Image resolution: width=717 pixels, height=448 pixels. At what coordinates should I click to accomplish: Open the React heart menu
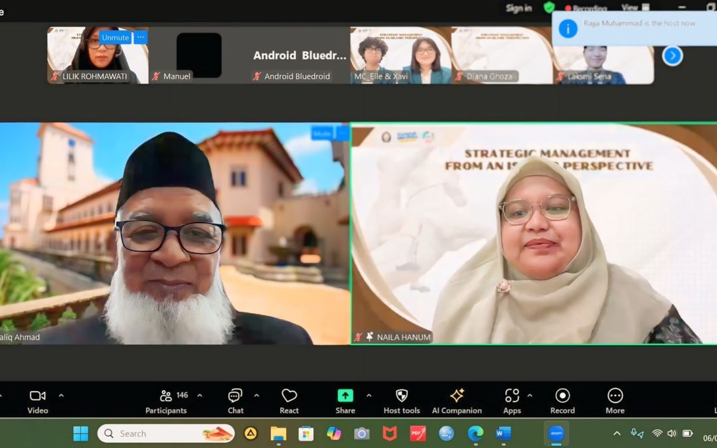click(x=289, y=402)
